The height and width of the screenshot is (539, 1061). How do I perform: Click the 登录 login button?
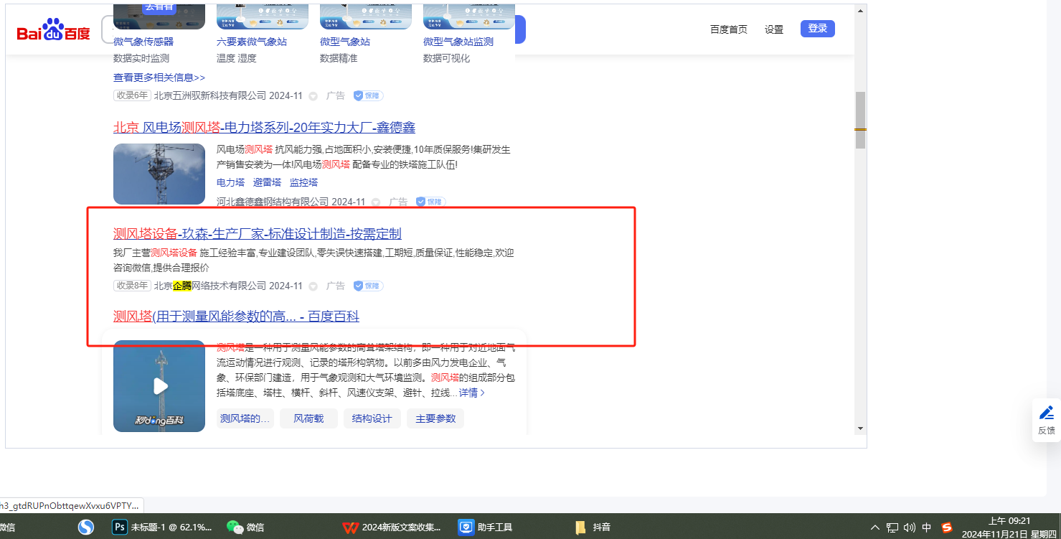point(818,29)
